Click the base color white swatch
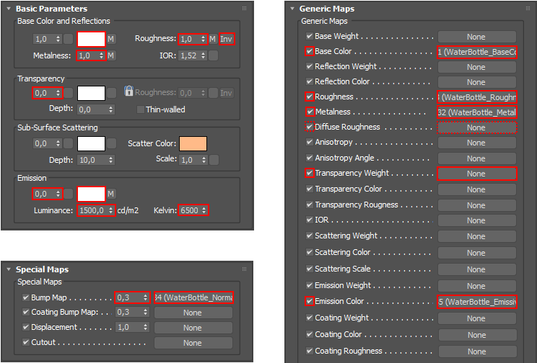The width and height of the screenshot is (537, 363). tap(91, 39)
